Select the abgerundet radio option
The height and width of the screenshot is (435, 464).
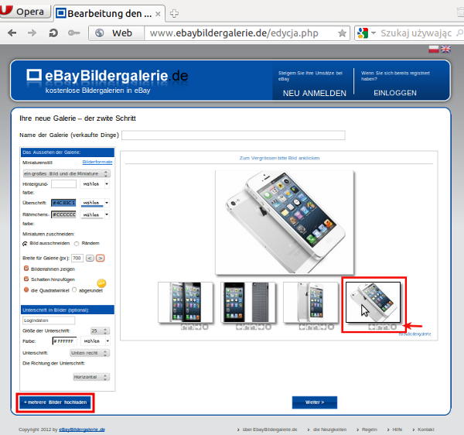click(x=74, y=289)
